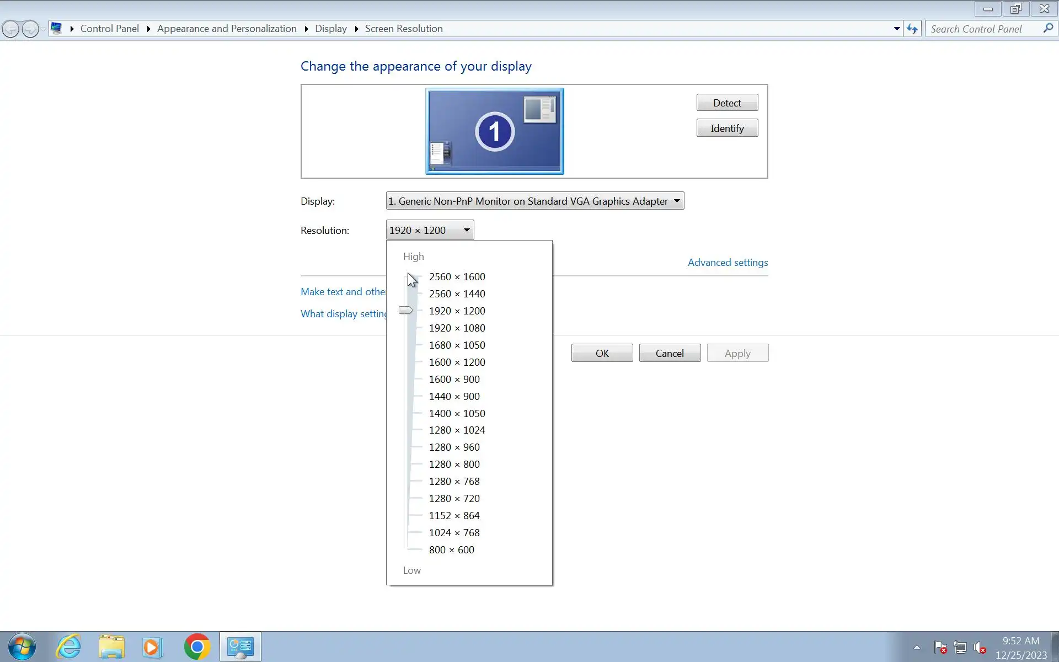
Task: Click the network tray icon
Action: coord(960,647)
